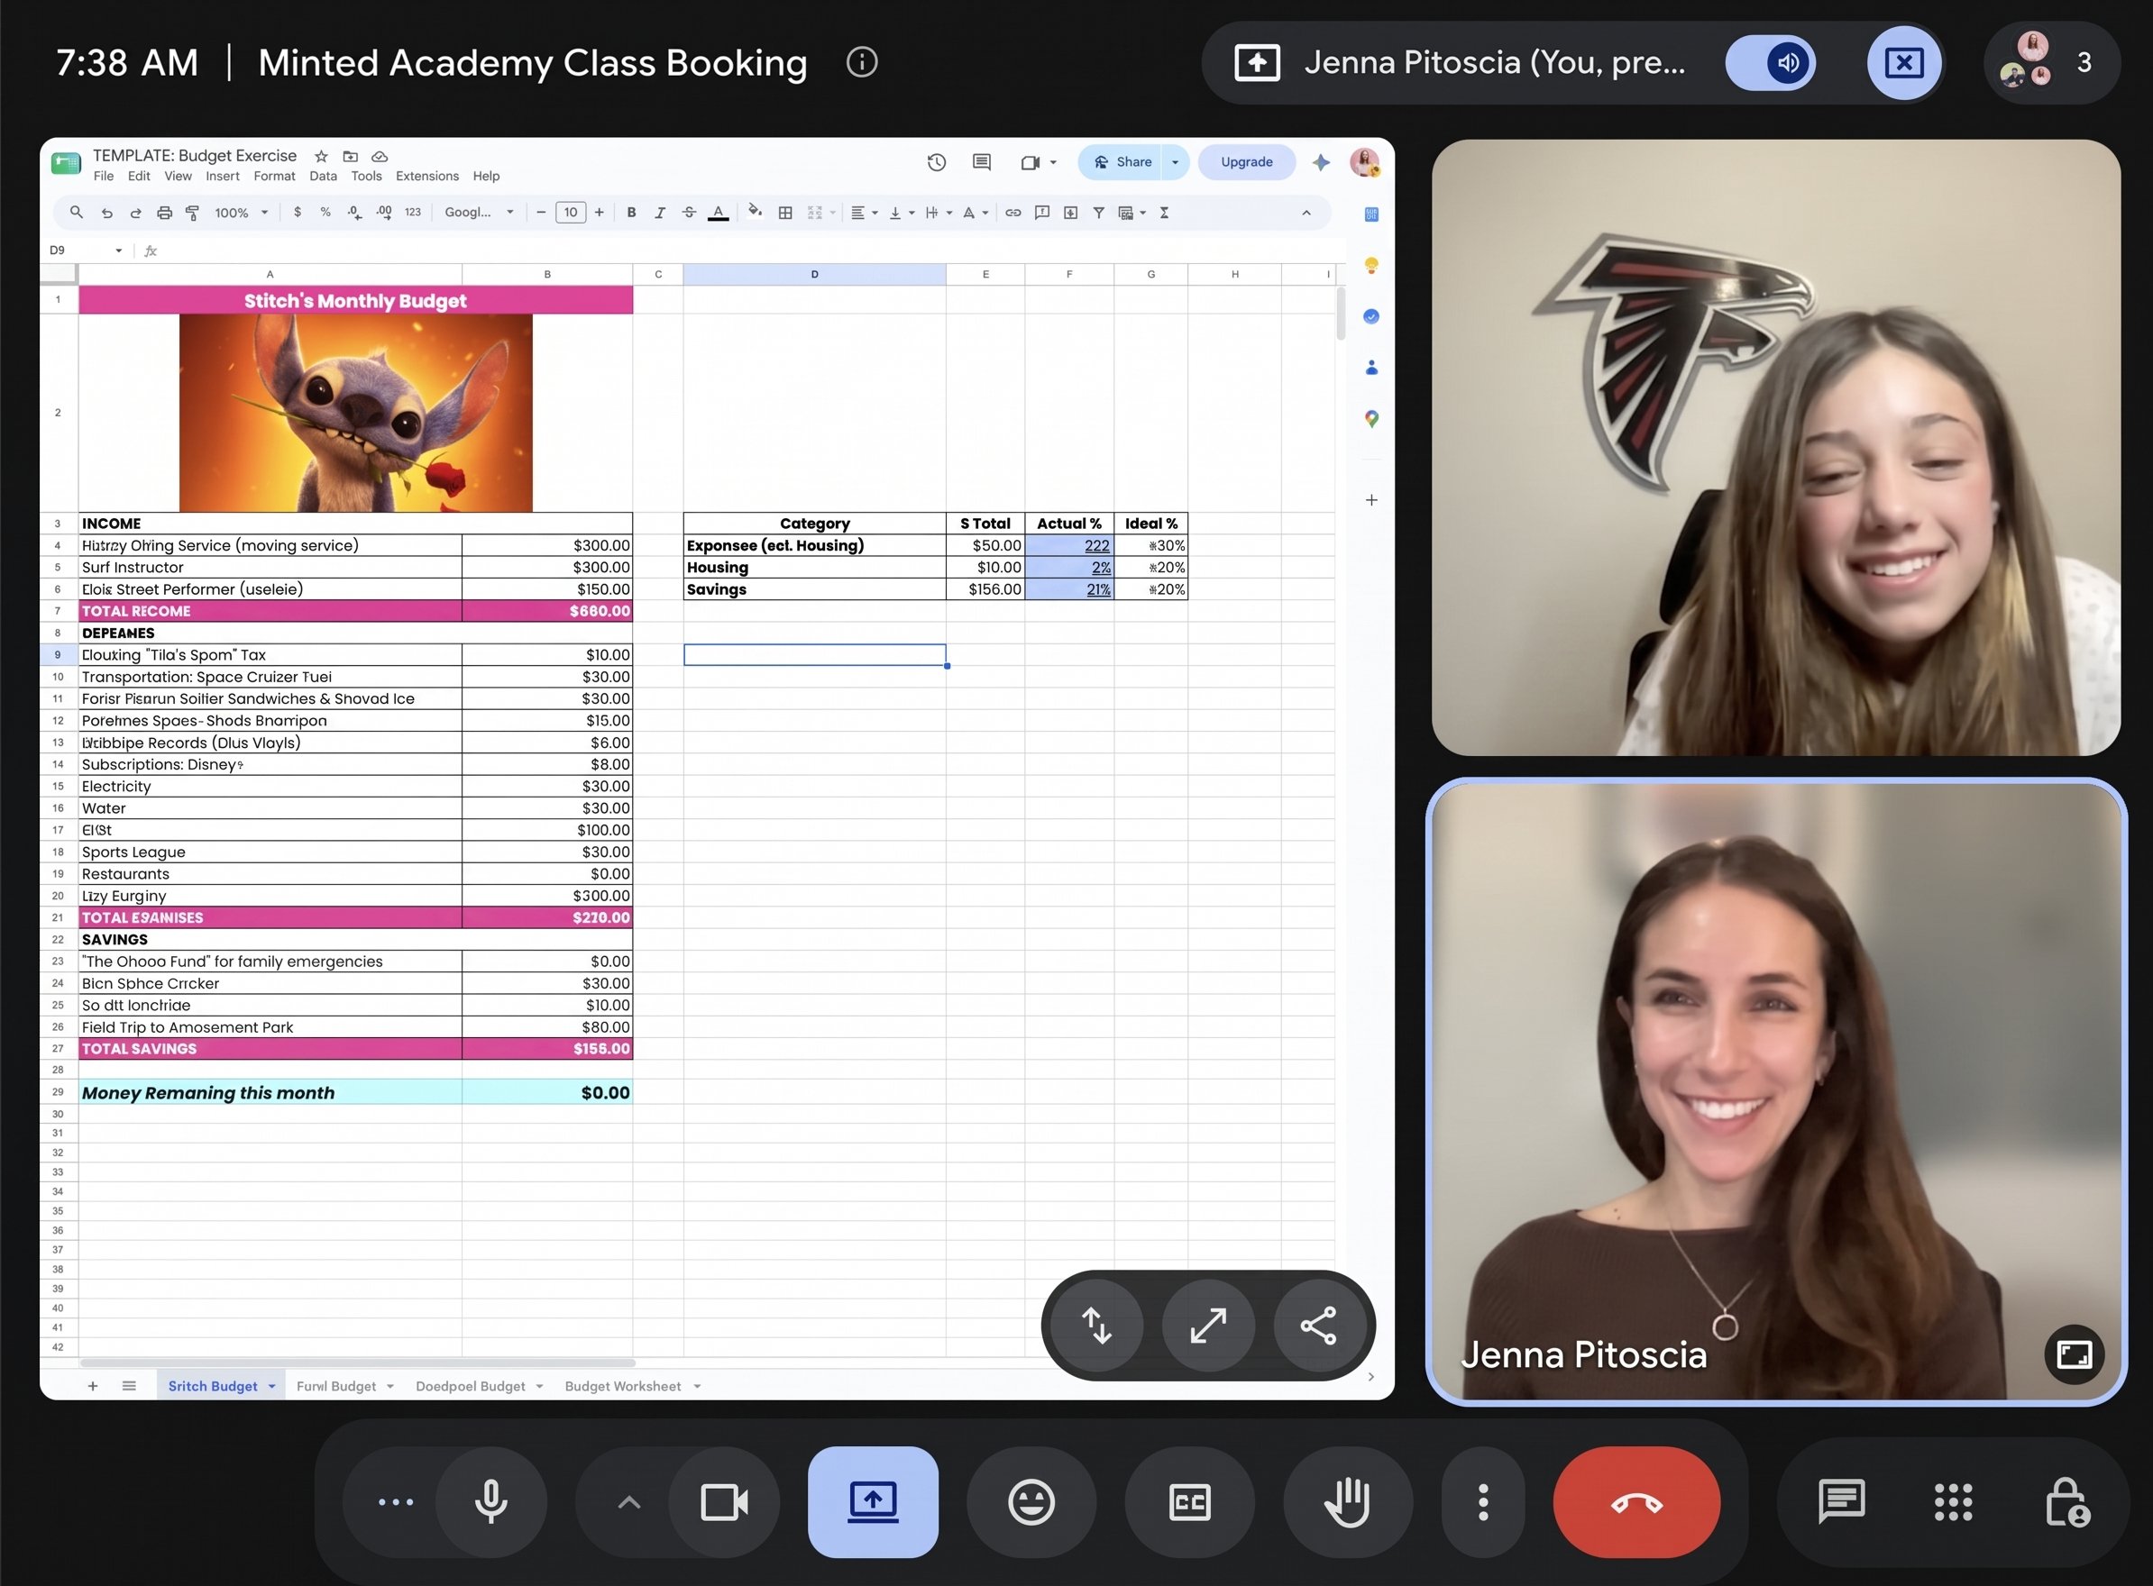Minimize Jenna Pitoscia's self-view tile
This screenshot has width=2153, height=1586.
pyautogui.click(x=2075, y=1354)
